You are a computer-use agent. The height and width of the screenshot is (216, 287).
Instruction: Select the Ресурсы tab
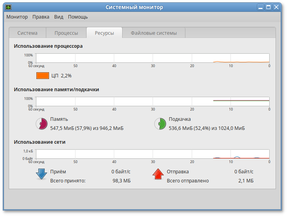(104, 33)
